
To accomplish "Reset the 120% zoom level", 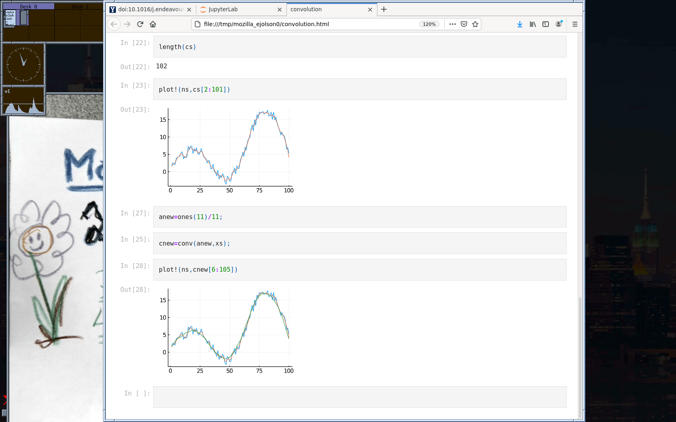I will [429, 24].
